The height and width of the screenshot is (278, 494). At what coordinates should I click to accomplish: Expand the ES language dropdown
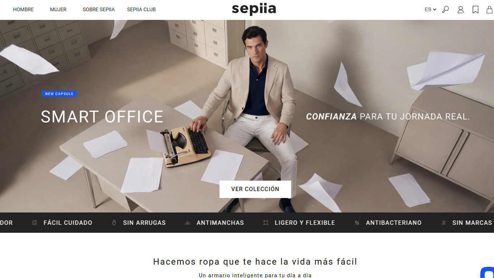click(430, 9)
